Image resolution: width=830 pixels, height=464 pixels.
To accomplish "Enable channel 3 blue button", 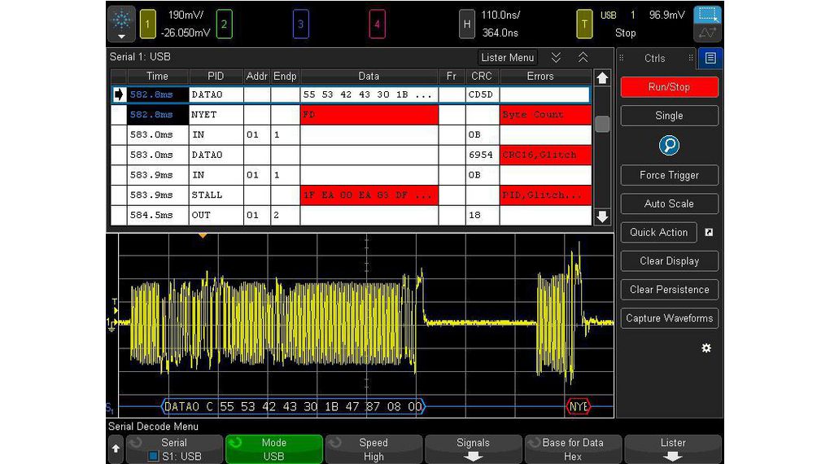I will point(300,24).
